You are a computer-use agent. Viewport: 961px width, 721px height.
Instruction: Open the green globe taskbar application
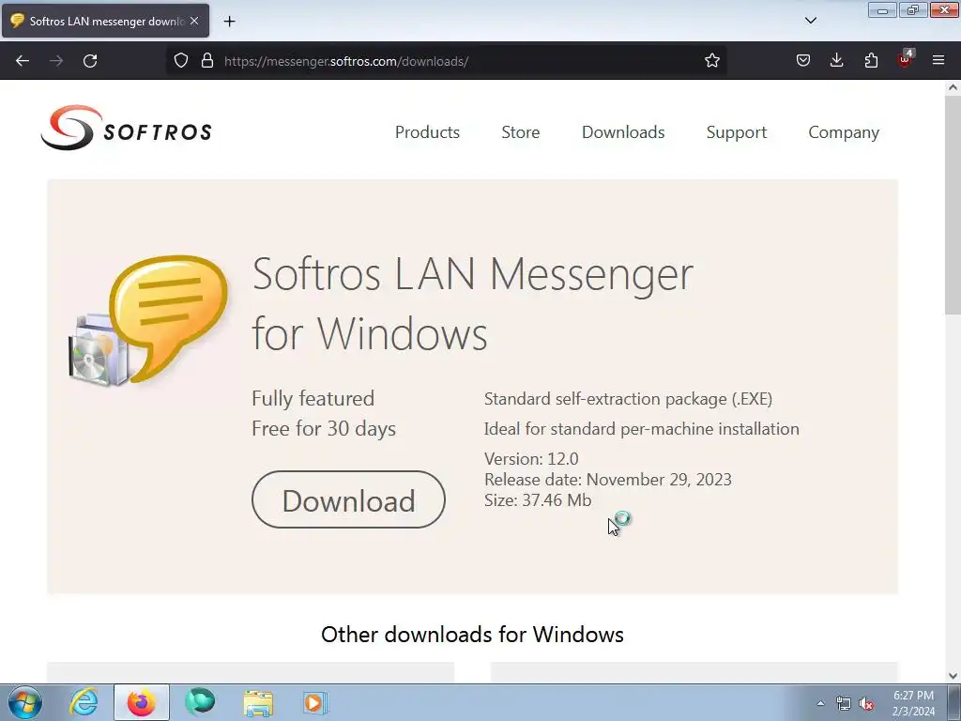click(x=200, y=702)
